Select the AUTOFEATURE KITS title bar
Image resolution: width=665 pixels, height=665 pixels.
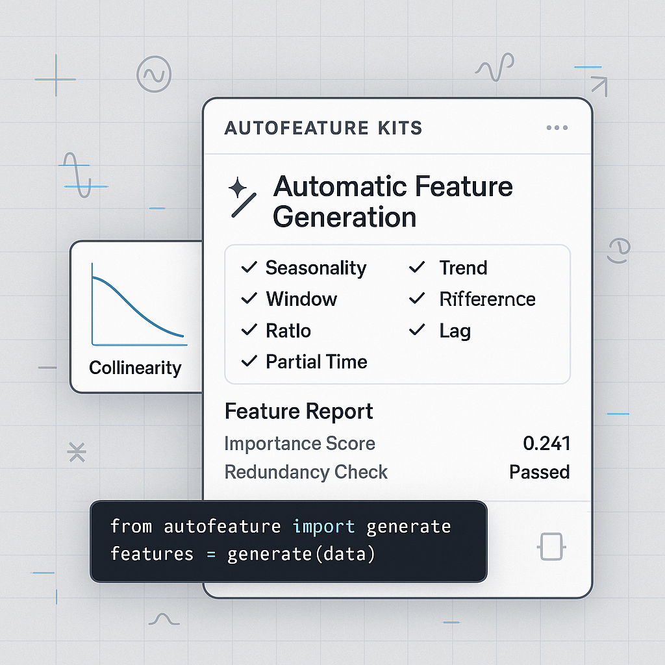tap(323, 128)
